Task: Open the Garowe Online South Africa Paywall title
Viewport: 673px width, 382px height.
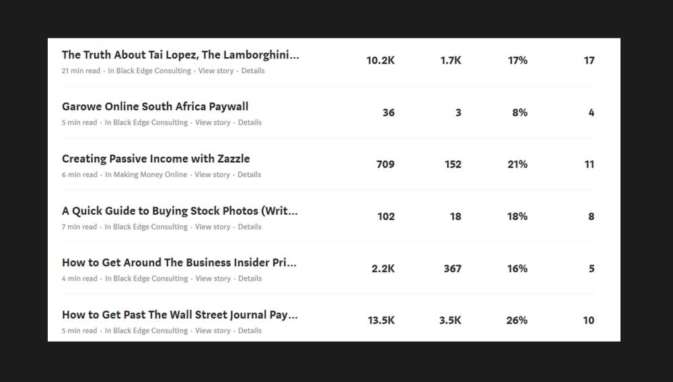Action: coord(155,106)
